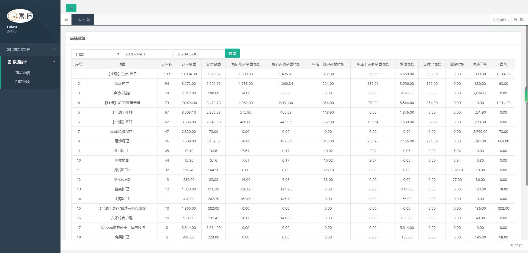Click the 395.10 cell in row 11
The width and height of the screenshot is (528, 253).
click(x=328, y=170)
